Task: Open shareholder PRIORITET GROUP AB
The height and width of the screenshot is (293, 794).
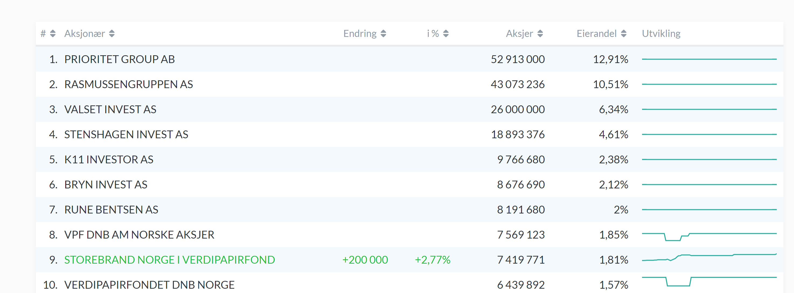Action: (x=119, y=59)
